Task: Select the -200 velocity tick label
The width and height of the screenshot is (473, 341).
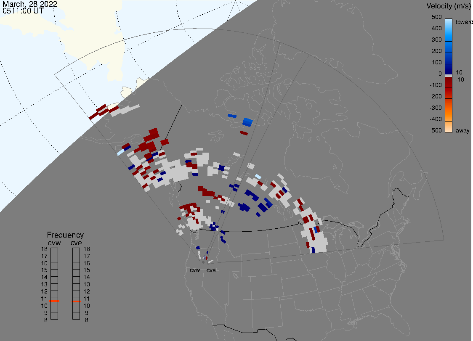Action: point(436,96)
